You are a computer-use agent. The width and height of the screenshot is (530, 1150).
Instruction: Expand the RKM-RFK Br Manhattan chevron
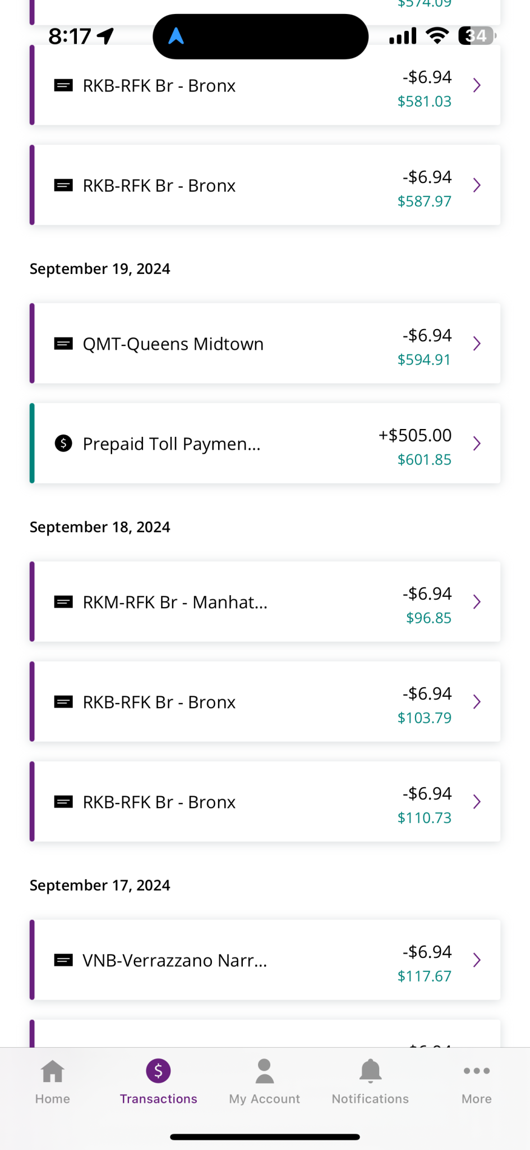click(x=477, y=602)
